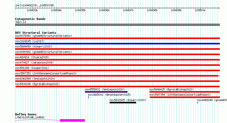Click esv3597353 1000GenomesConsortiumPhase3 label
The image size is (227, 123).
[46, 73]
